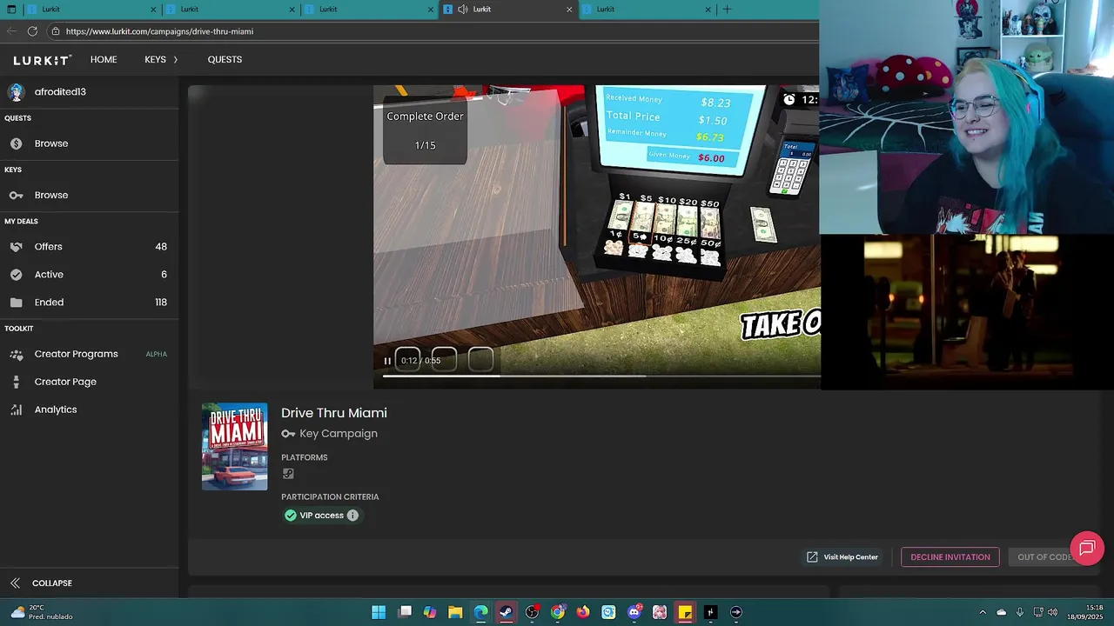The height and width of the screenshot is (626, 1114).
Task: Click the Offers handshake icon
Action: click(x=16, y=247)
